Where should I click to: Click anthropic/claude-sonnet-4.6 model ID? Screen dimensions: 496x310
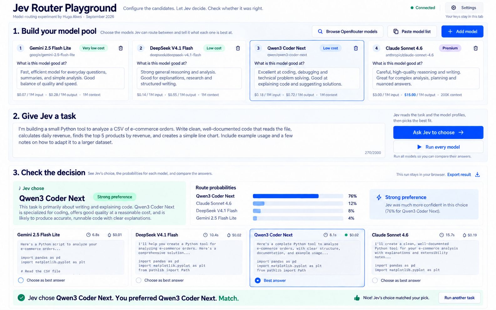pyautogui.click(x=410, y=55)
